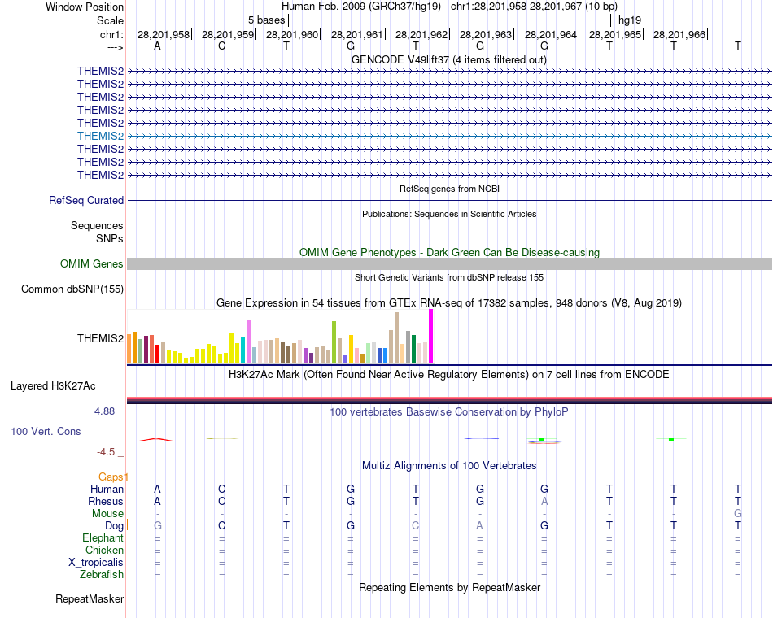Click base A in the top sequence row
Viewport: 773px width, 618px height.
click(x=157, y=46)
